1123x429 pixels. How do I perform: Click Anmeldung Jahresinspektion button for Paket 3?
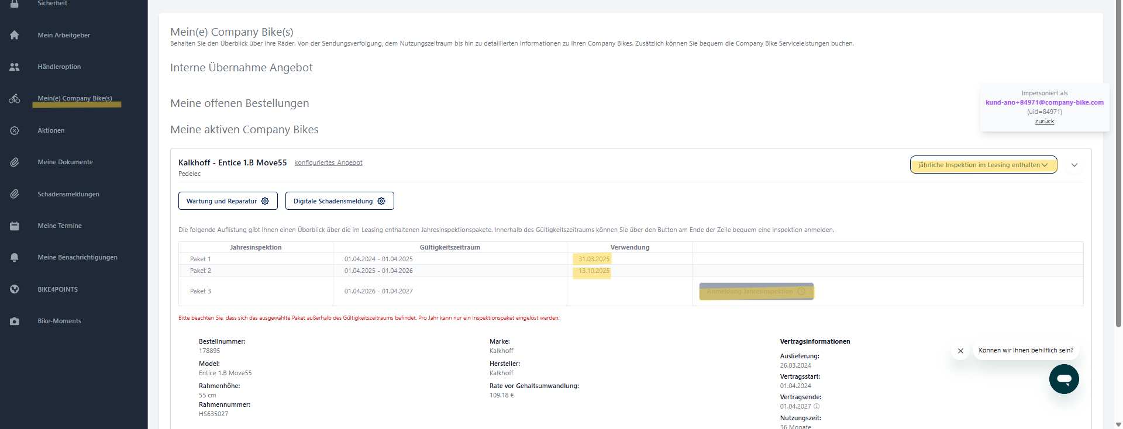click(x=756, y=291)
